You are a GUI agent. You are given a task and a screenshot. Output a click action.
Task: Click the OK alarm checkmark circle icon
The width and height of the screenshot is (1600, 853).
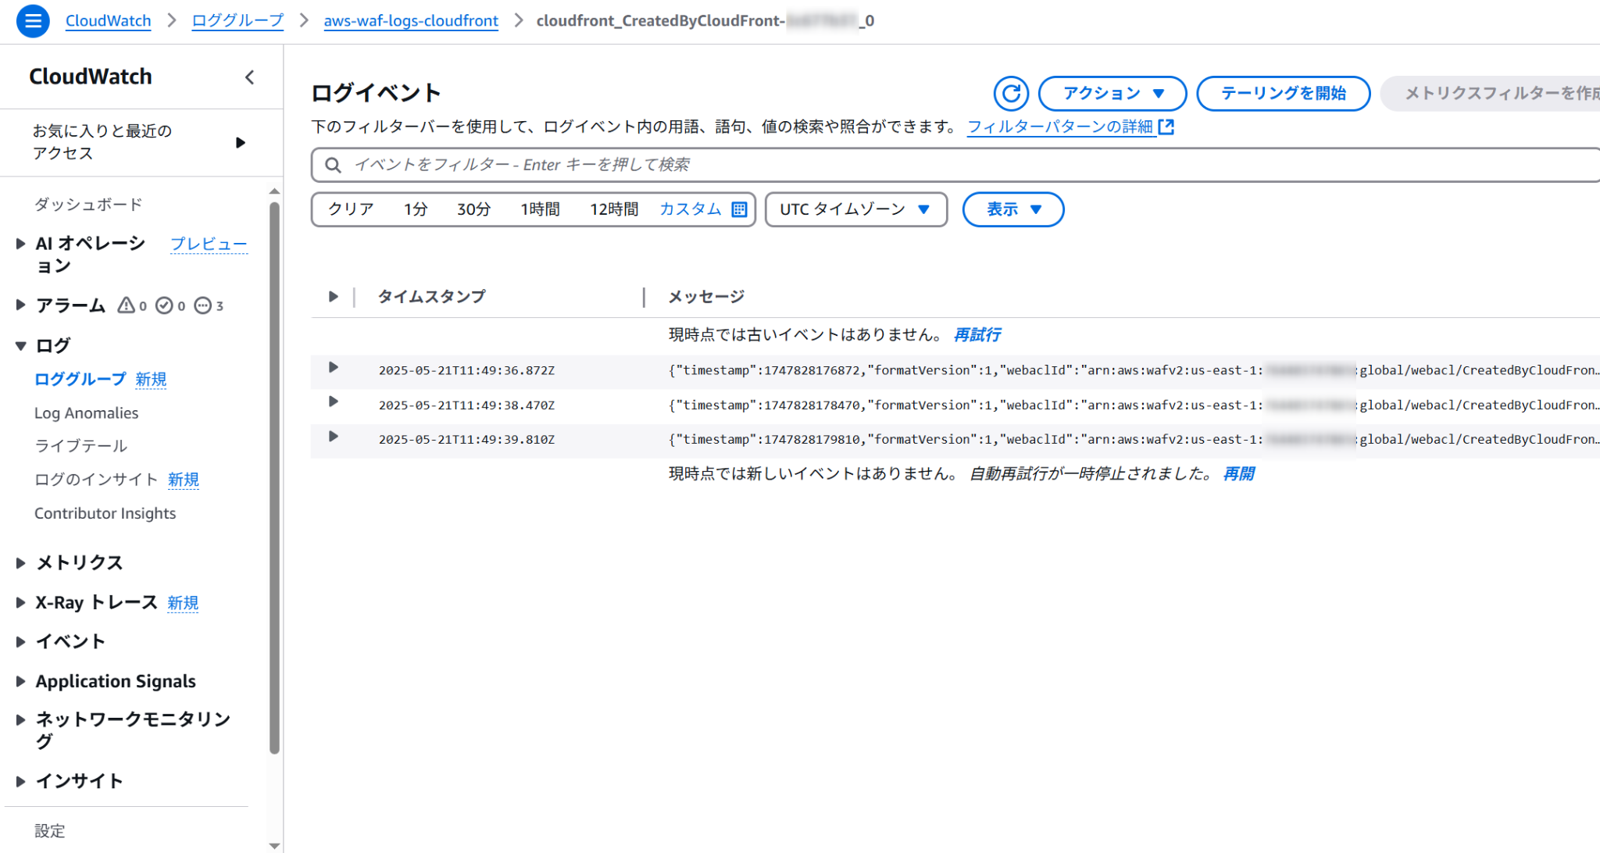click(x=164, y=305)
